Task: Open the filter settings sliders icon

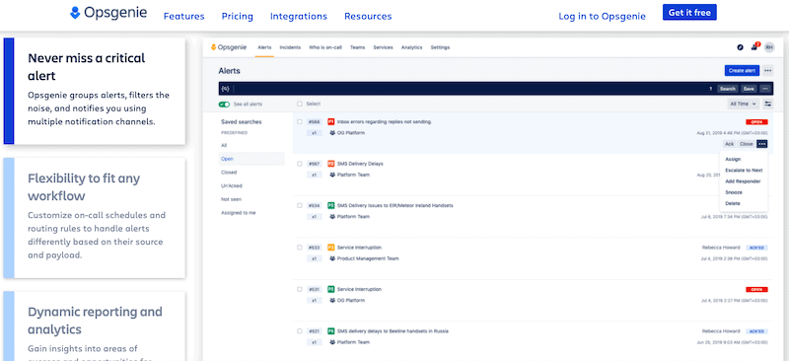Action: [768, 104]
